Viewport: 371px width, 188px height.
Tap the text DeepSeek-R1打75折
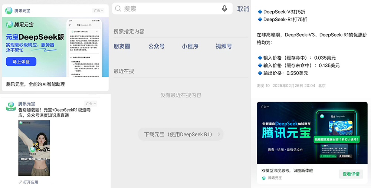coord(285,19)
